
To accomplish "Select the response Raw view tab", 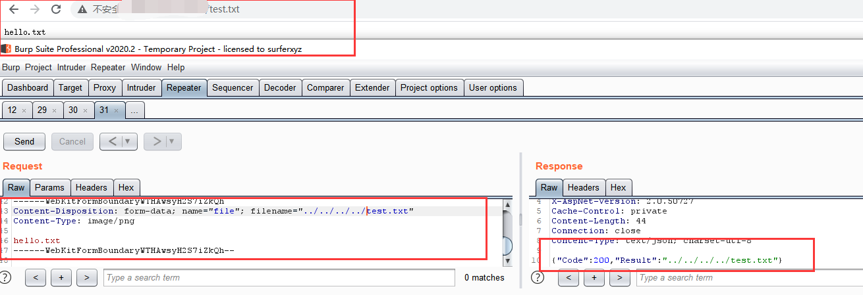I will pos(549,187).
